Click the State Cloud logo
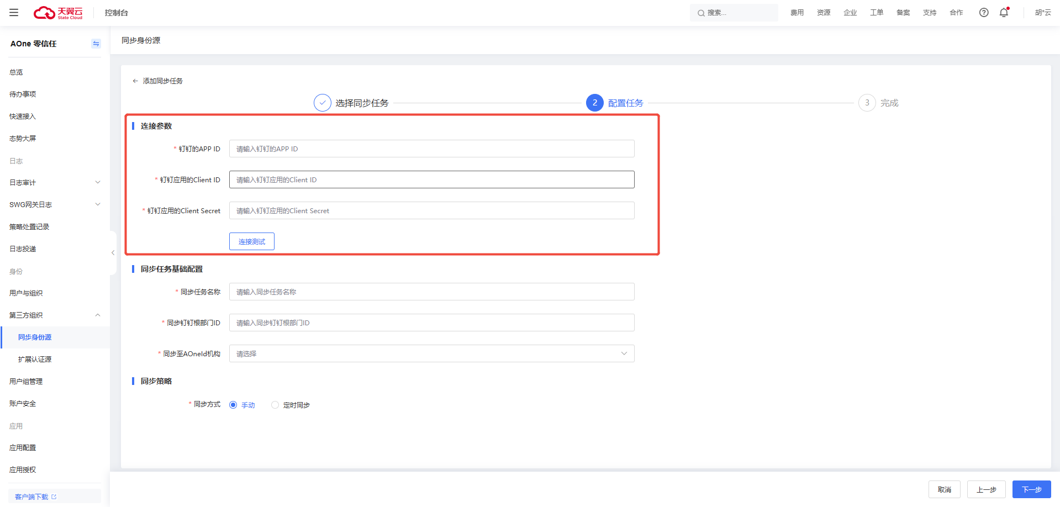1060x507 pixels. [x=58, y=13]
